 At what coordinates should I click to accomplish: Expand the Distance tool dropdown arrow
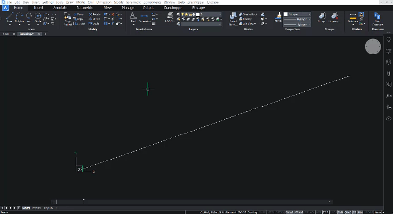[x=353, y=25]
